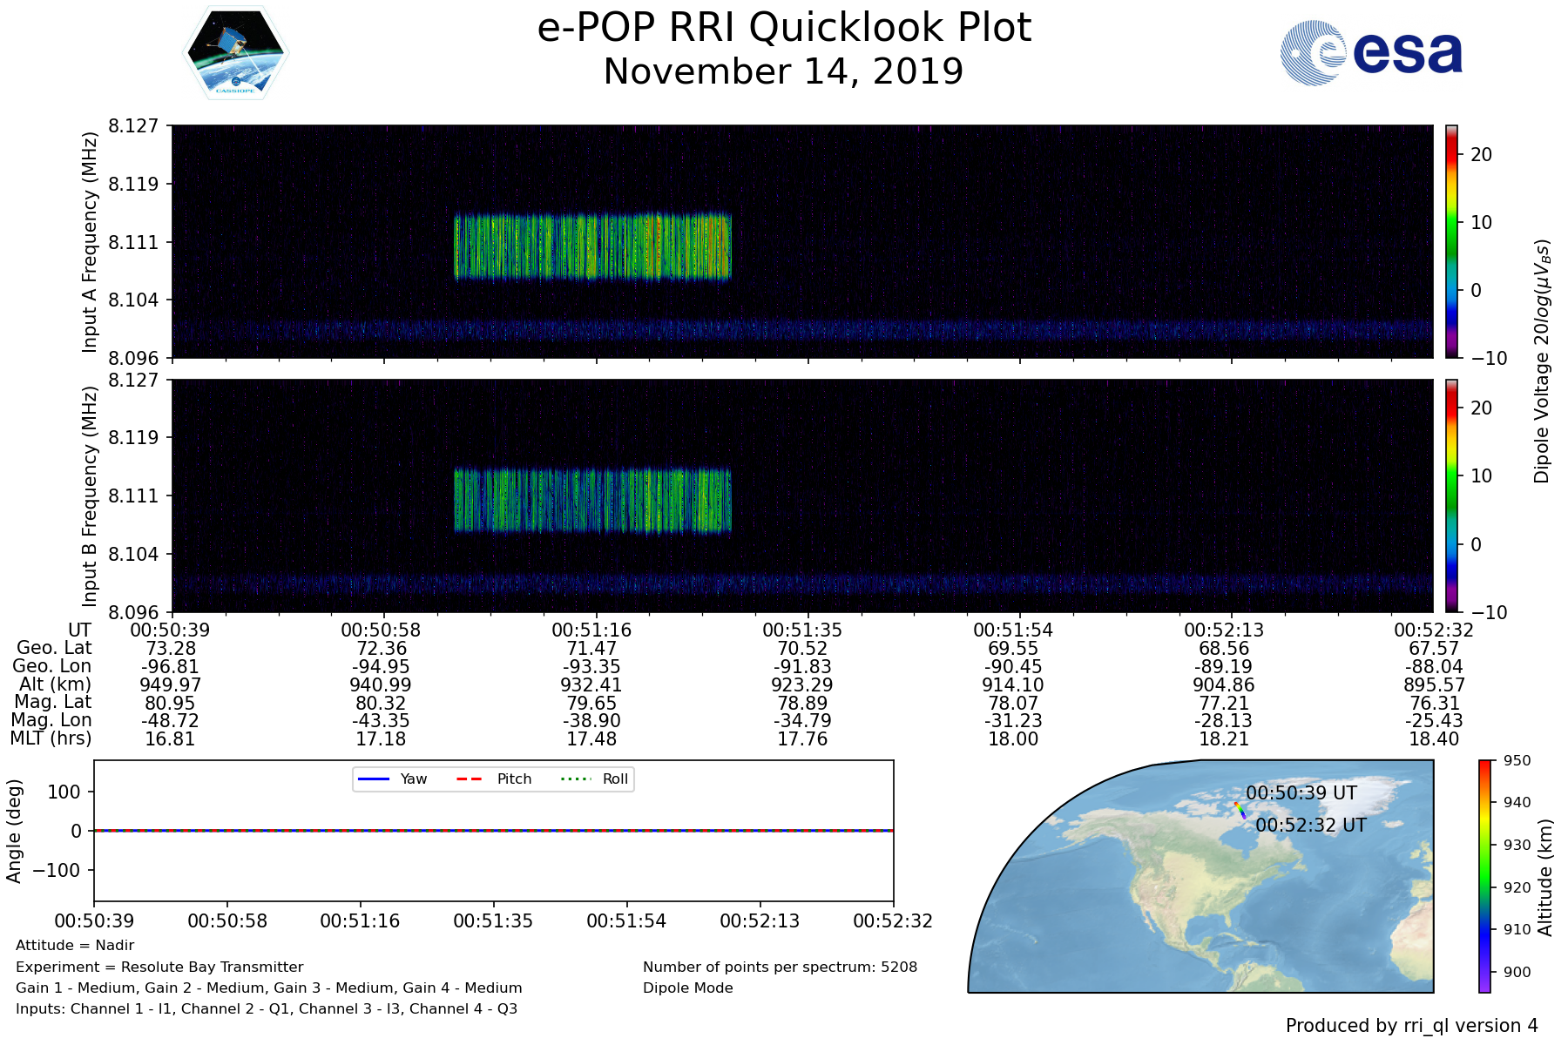Click the Altitude (km) colorbar
Screen dimensions: 1568x1045
[1484, 875]
